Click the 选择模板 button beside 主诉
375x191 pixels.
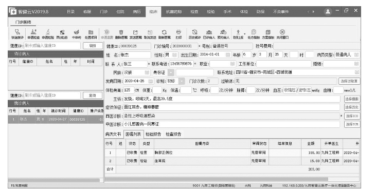tap(352, 99)
